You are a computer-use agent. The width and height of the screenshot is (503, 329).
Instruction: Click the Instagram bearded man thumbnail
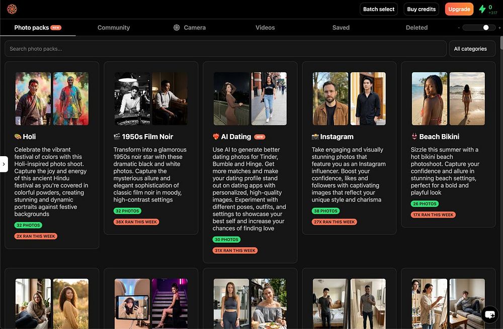330,98
